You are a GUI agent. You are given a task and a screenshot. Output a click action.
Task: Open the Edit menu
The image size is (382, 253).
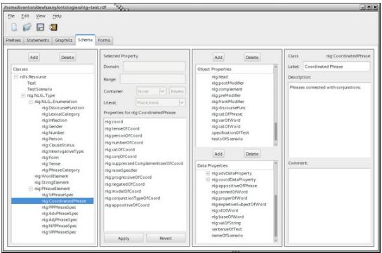click(x=25, y=16)
